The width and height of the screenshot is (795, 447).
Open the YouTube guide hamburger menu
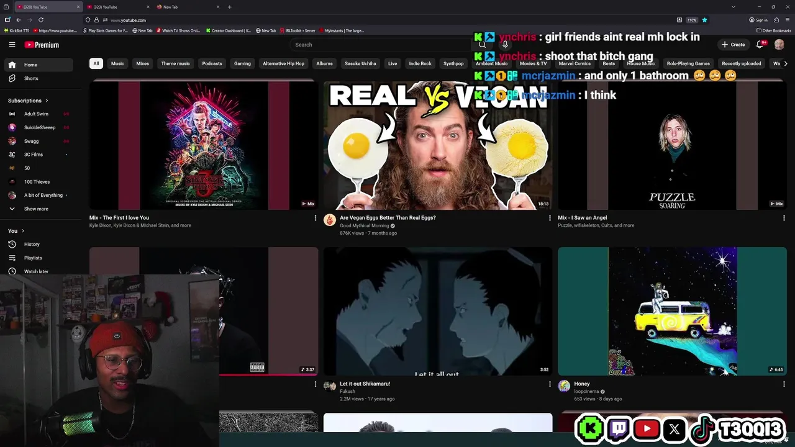(x=12, y=45)
